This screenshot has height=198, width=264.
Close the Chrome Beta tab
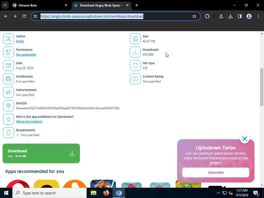pyautogui.click(x=66, y=5)
